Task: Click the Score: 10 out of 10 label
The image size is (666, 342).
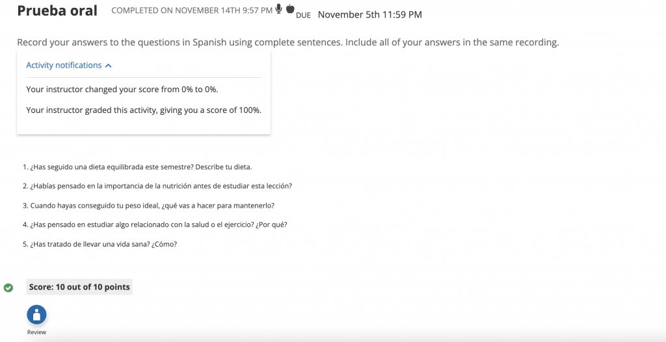Action: pos(79,287)
